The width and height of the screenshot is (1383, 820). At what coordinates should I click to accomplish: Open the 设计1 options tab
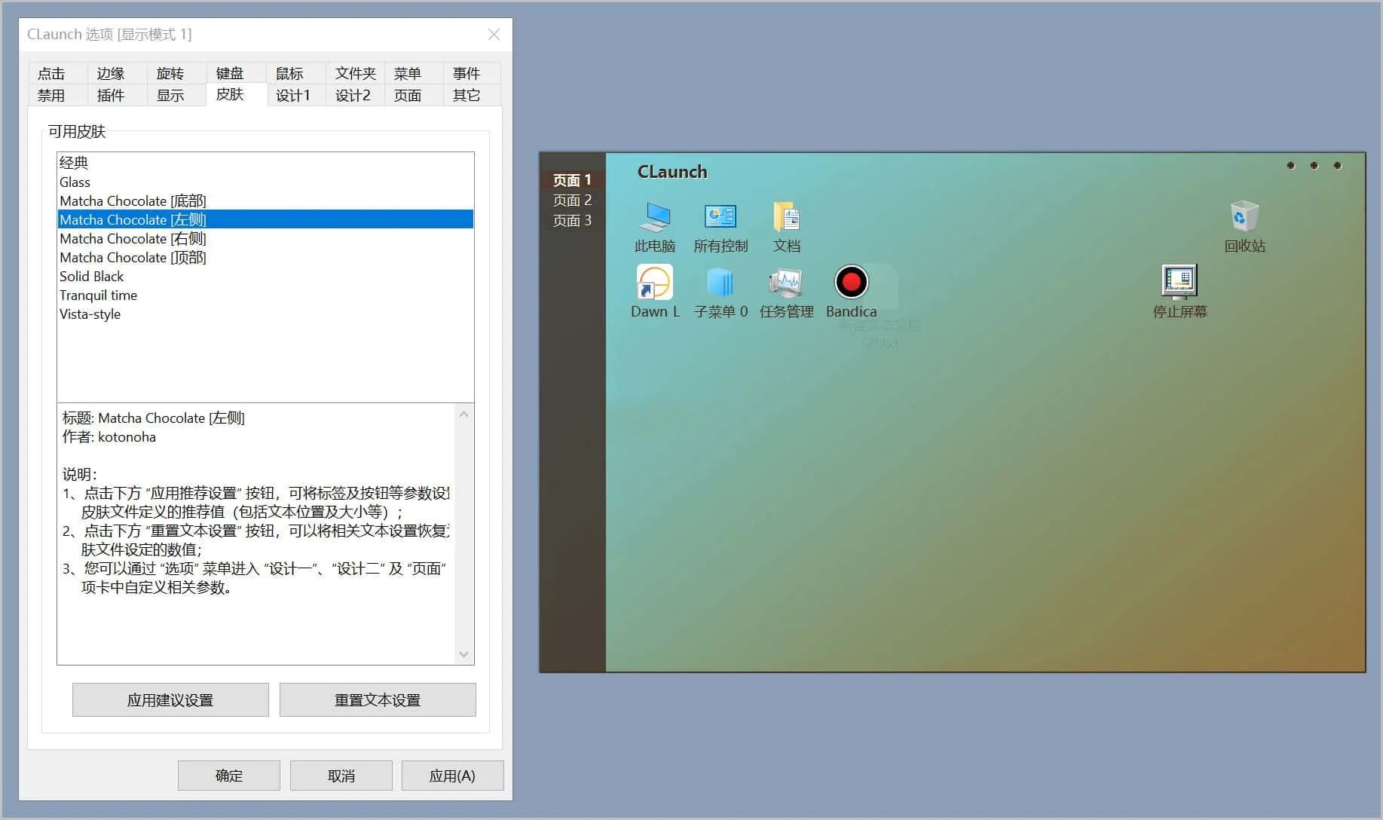292,96
